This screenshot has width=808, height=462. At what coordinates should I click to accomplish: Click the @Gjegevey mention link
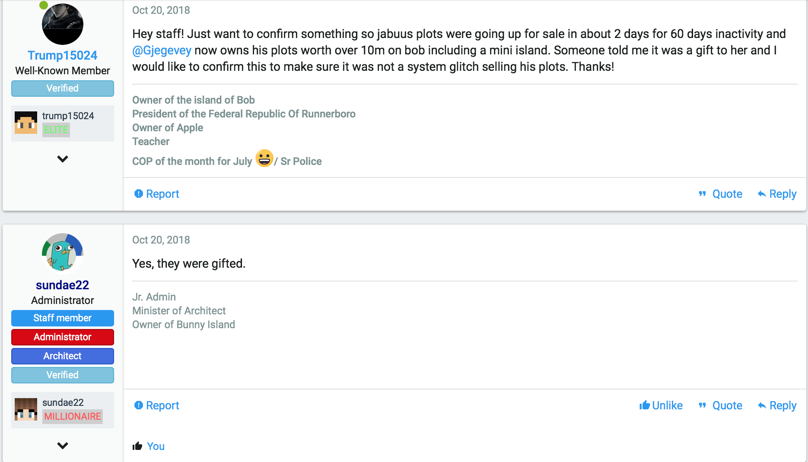[x=162, y=50]
